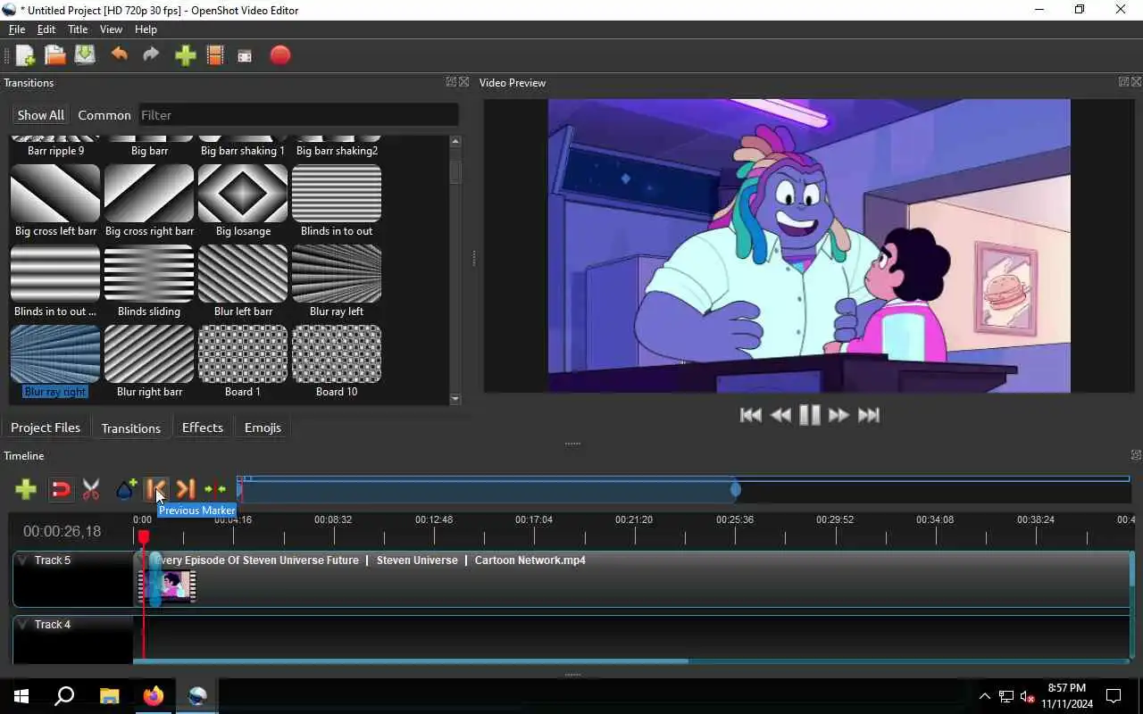Redo the last undone action
This screenshot has width=1143, height=714.
tap(151, 55)
